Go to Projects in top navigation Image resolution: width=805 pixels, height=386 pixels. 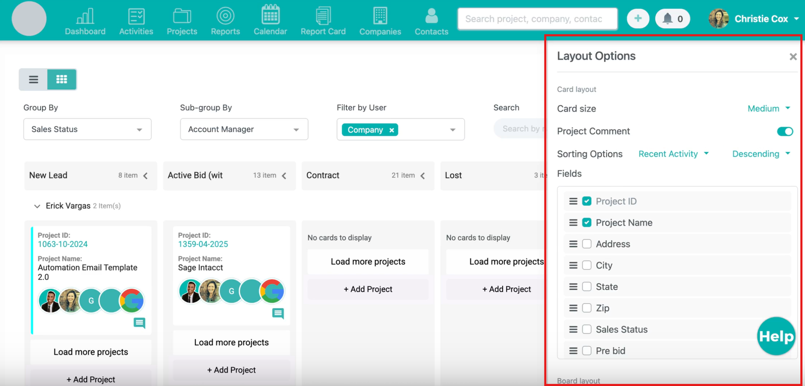coord(182,21)
